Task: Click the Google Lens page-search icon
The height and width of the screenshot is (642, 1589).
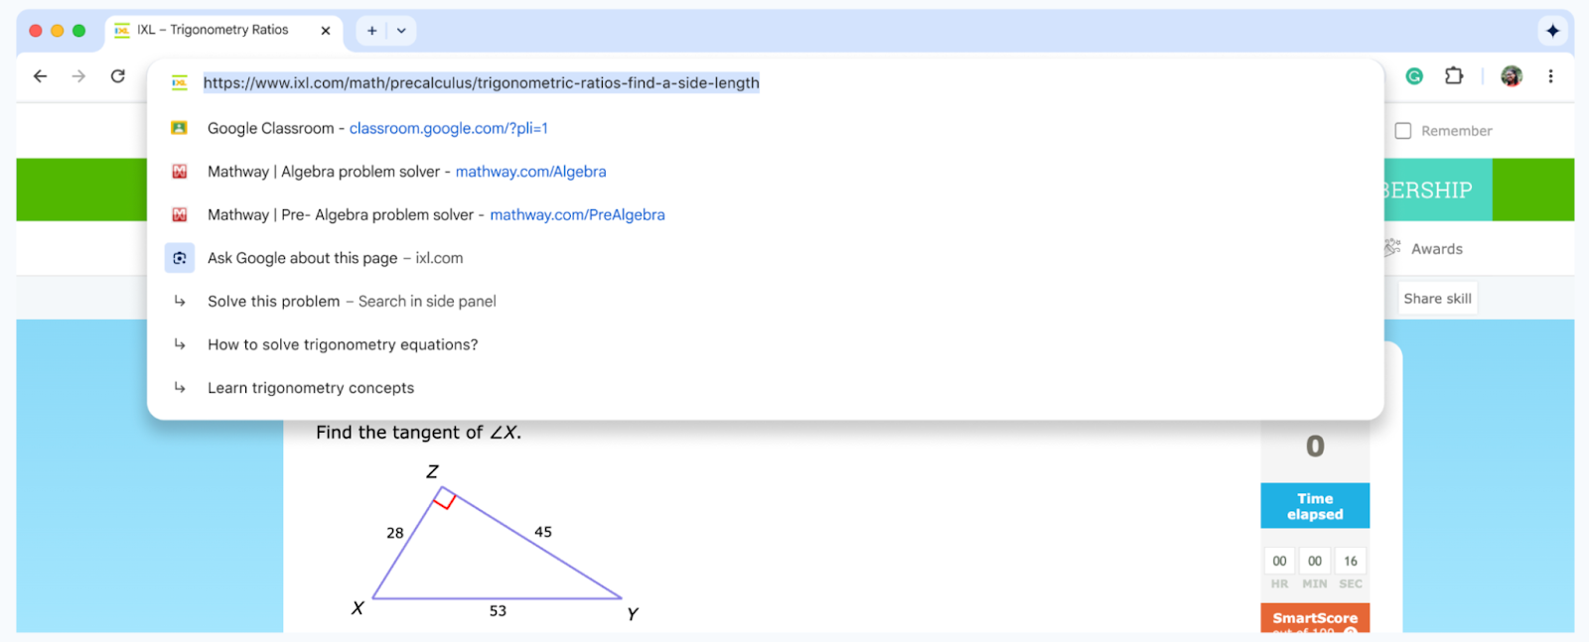Action: 180,258
